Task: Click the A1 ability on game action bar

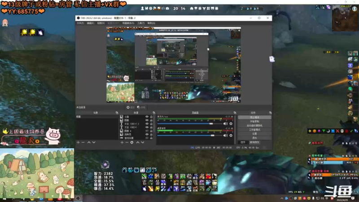Action: click(x=144, y=182)
